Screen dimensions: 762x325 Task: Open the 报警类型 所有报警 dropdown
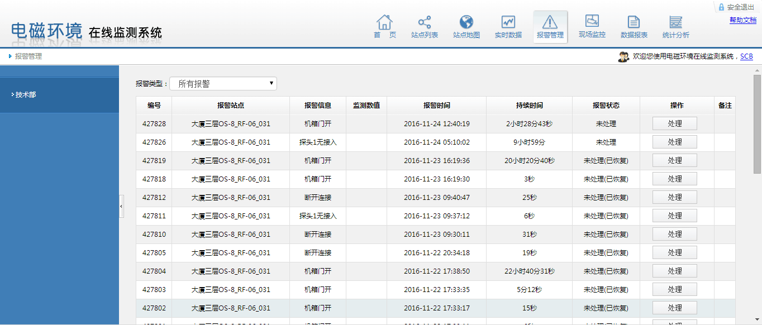coord(223,84)
